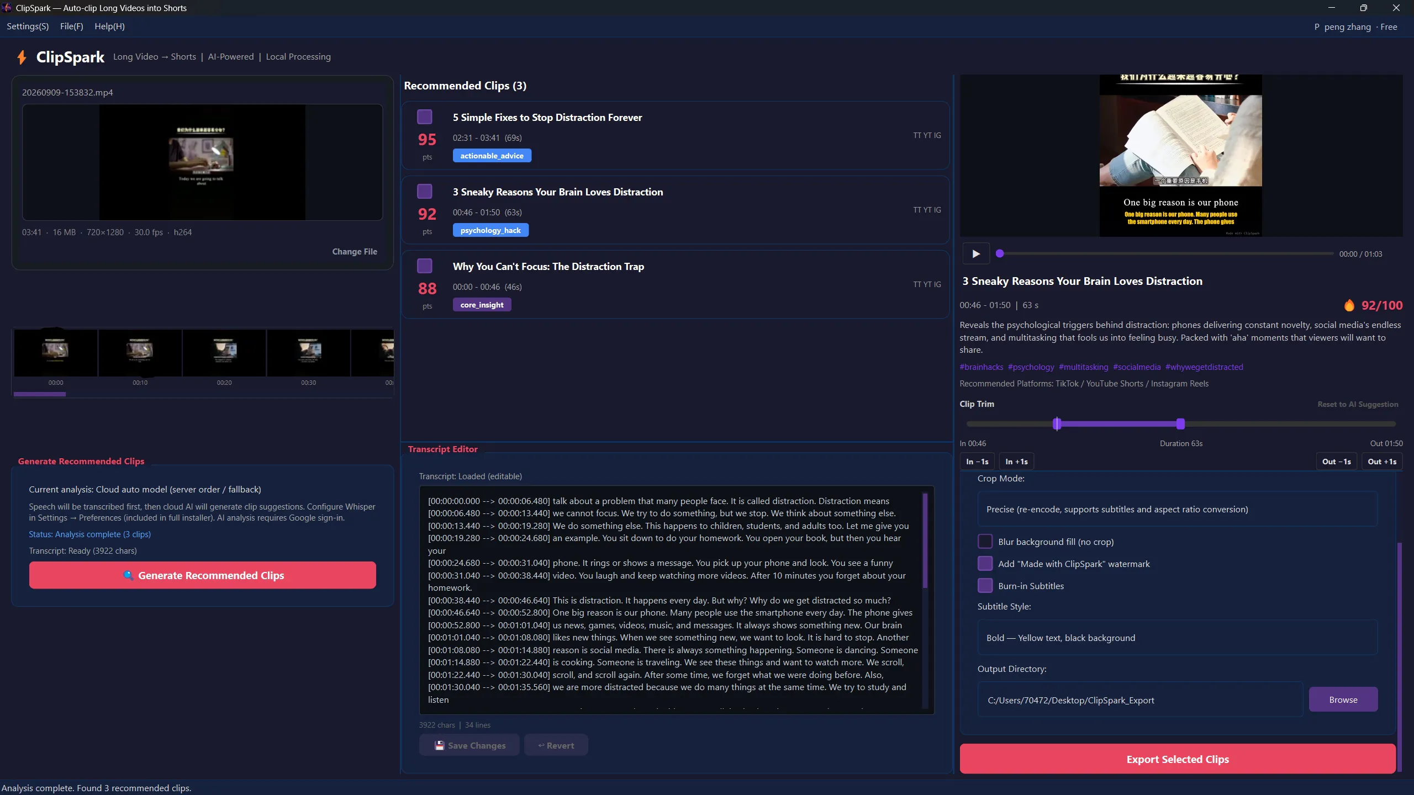This screenshot has height=795, width=1414.
Task: Click the ClipSpark lightning bolt logo
Action: click(22, 57)
